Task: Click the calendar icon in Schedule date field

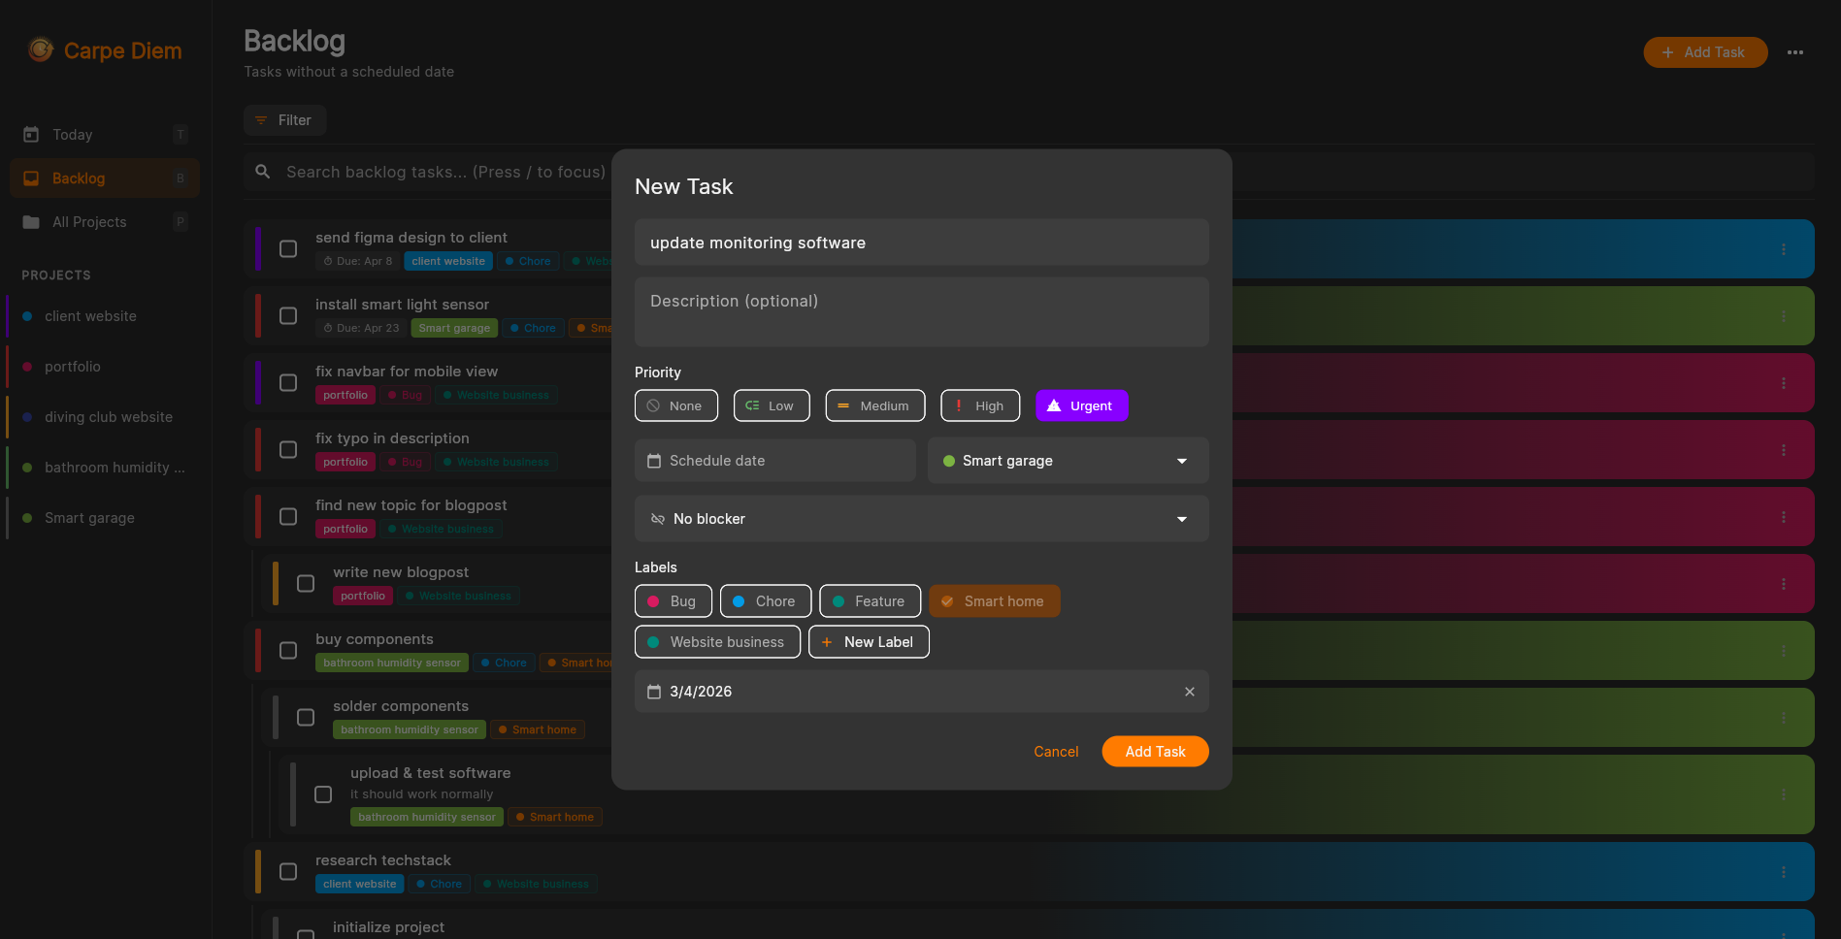Action: click(x=654, y=461)
